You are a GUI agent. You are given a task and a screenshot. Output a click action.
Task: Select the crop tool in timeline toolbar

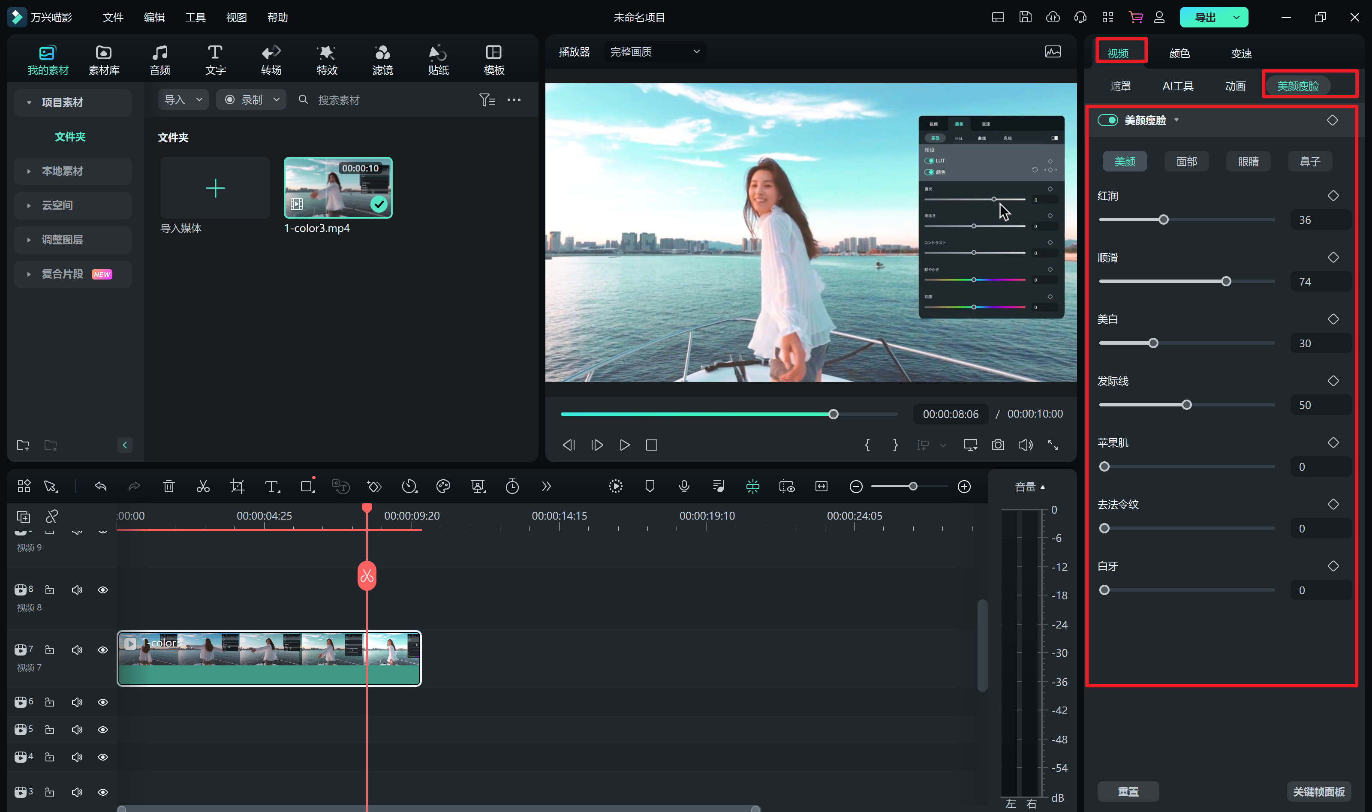pos(238,487)
